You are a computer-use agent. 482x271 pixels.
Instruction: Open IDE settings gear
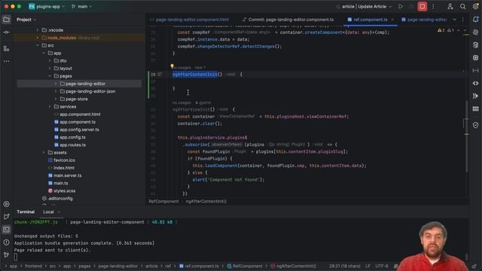tap(475, 7)
